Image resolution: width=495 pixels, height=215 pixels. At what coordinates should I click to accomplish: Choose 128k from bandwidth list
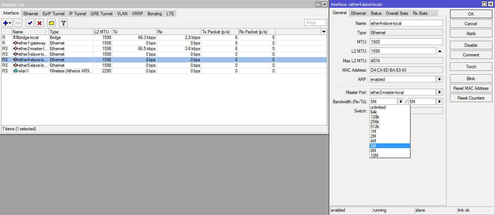click(x=390, y=117)
